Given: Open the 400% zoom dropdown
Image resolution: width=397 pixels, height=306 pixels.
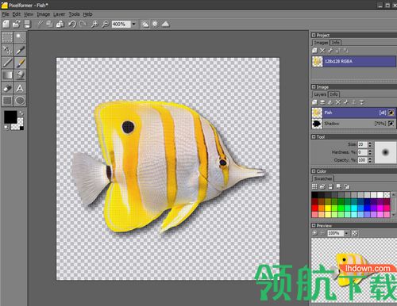Looking at the screenshot, I should tap(134, 24).
